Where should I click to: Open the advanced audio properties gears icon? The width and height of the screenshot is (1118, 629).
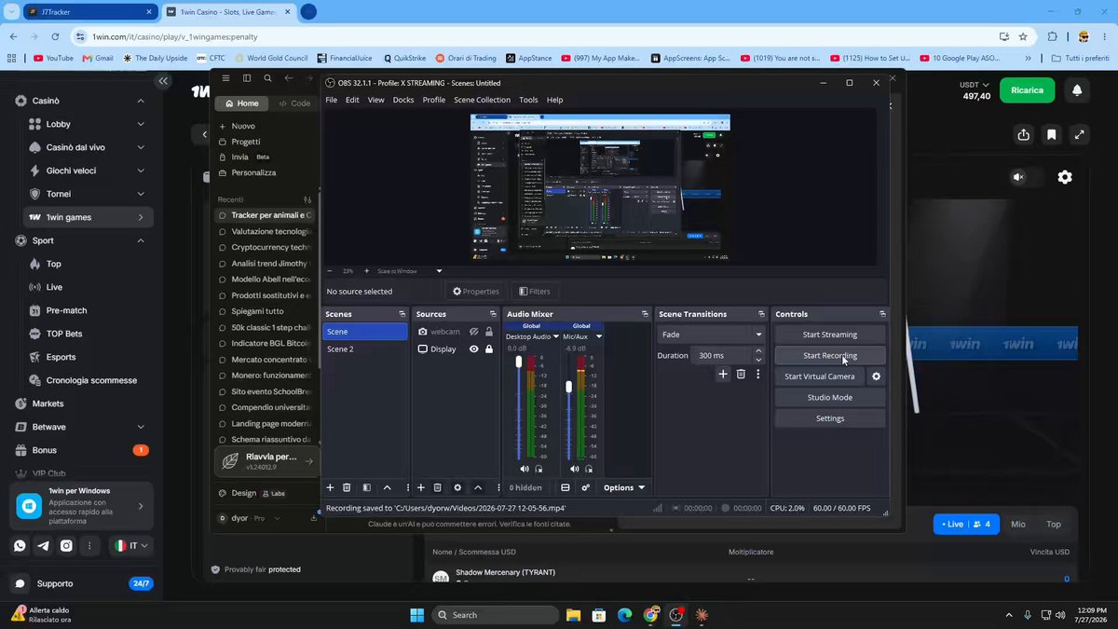click(586, 487)
